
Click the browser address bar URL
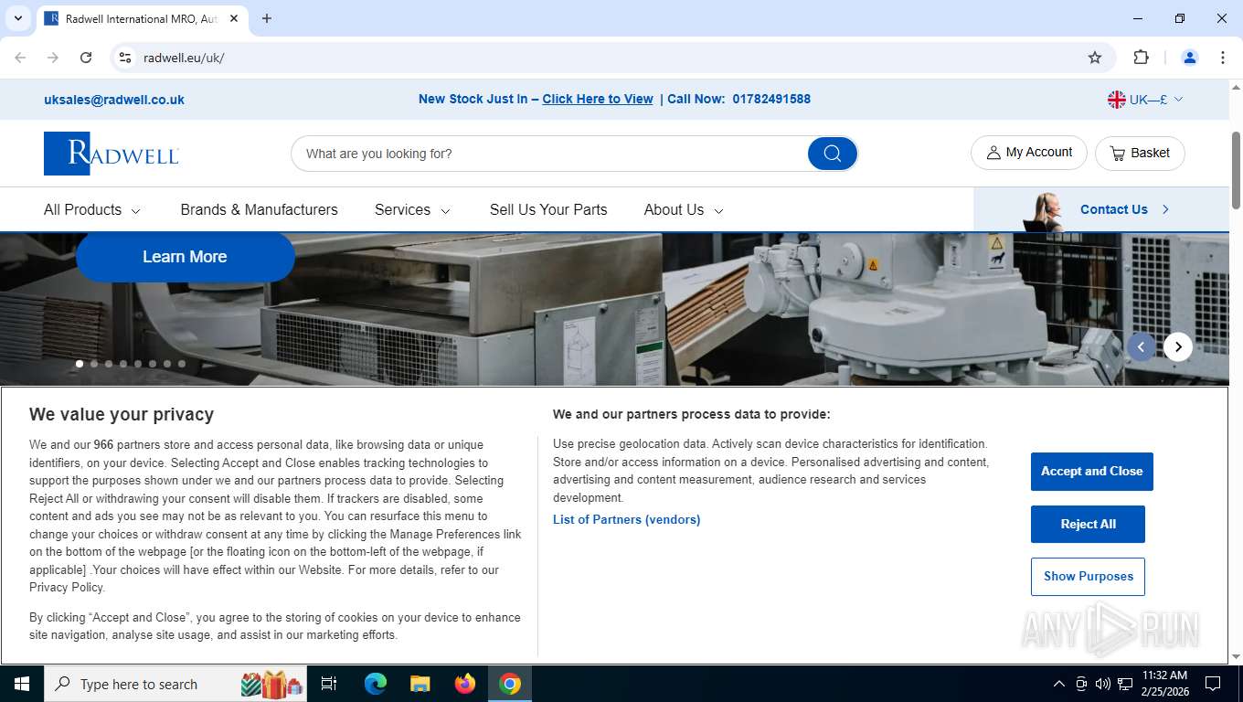[184, 58]
